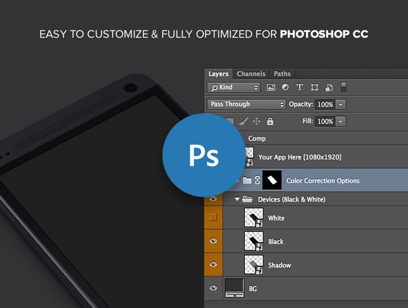Click the pixel layer filter icon

271,87
